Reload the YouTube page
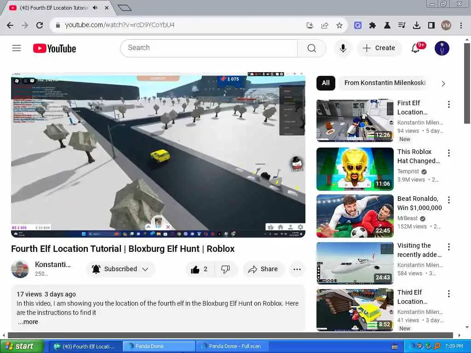 [40, 25]
